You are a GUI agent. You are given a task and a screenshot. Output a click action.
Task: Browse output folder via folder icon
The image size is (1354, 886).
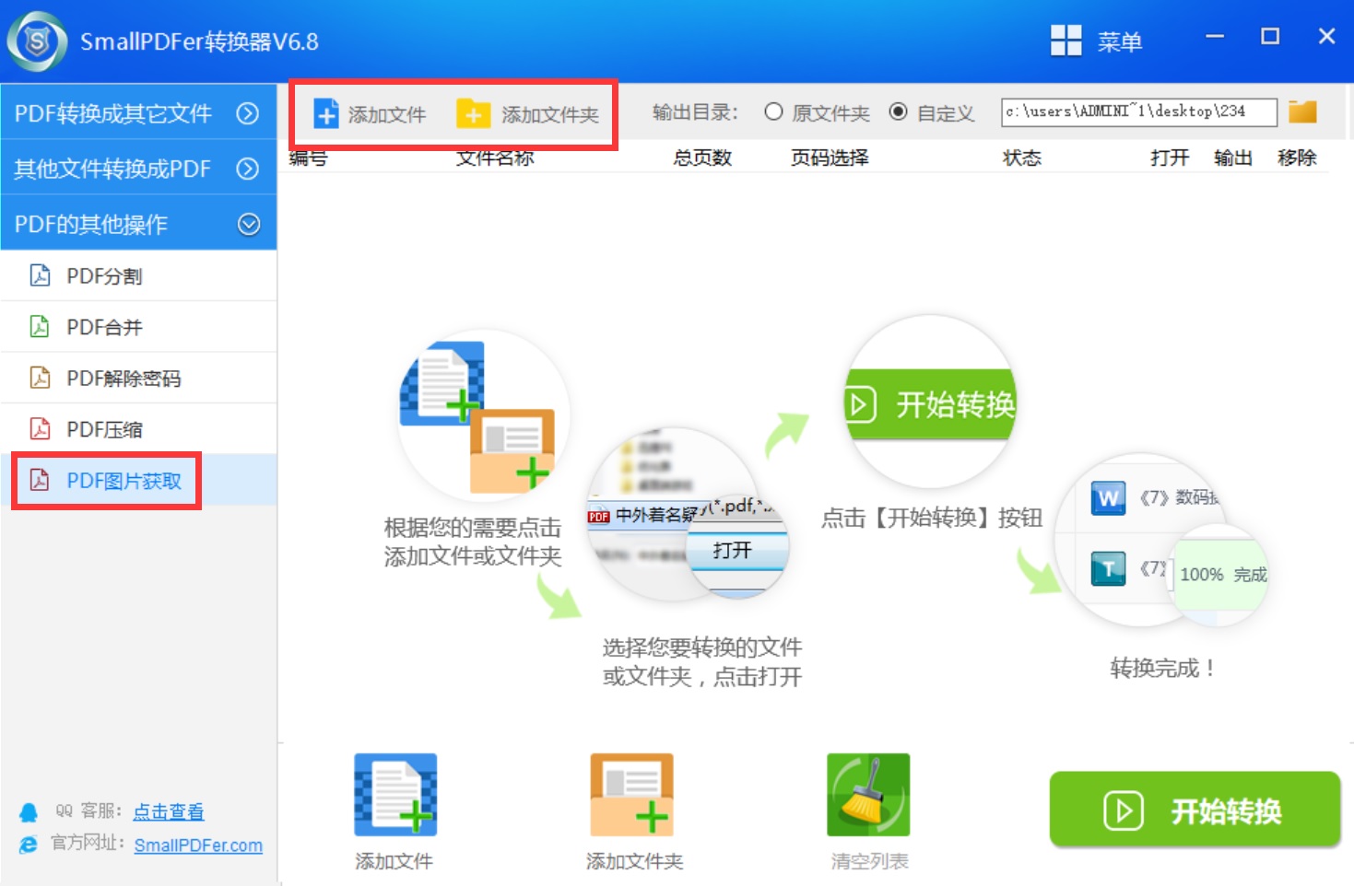click(1302, 111)
